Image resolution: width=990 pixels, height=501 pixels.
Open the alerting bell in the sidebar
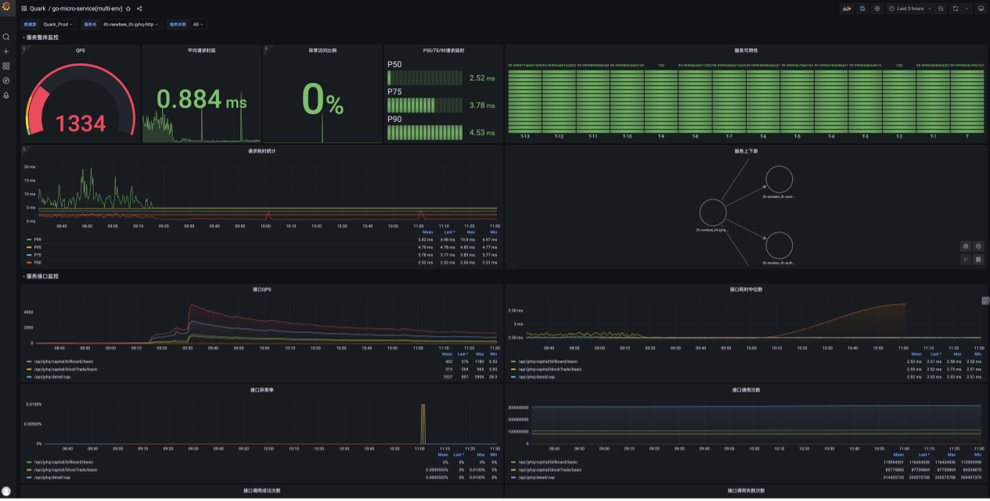tap(6, 95)
